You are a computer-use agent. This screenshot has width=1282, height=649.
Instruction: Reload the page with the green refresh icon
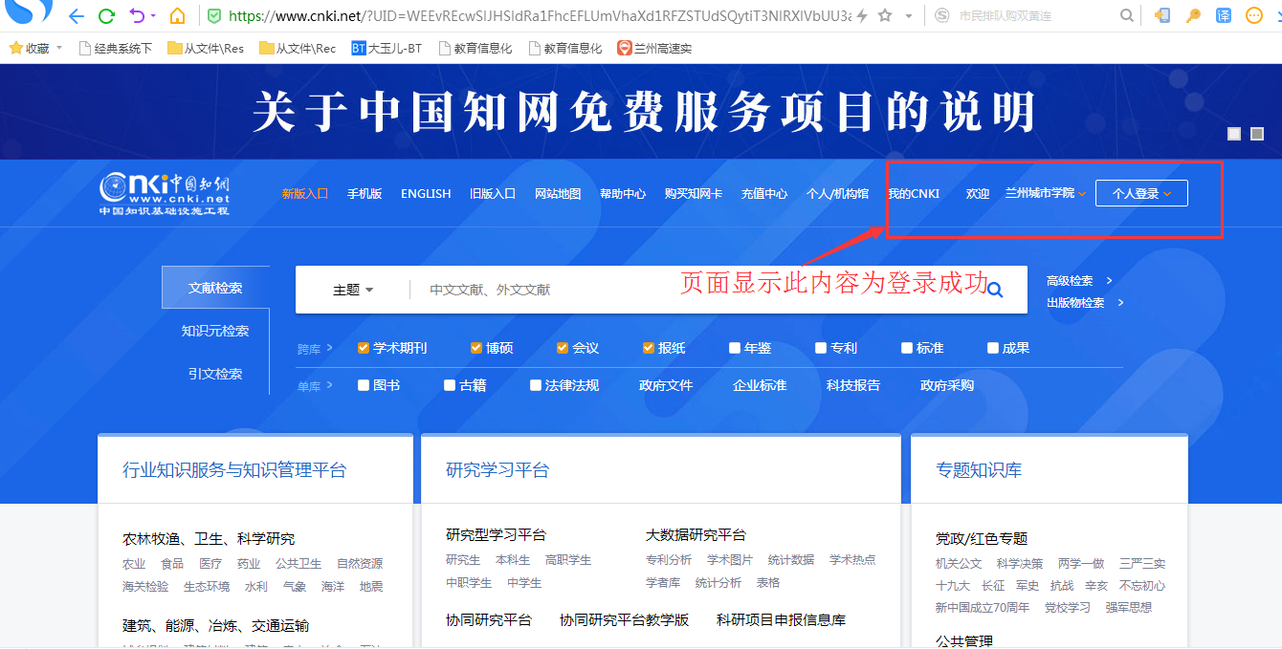pyautogui.click(x=107, y=15)
